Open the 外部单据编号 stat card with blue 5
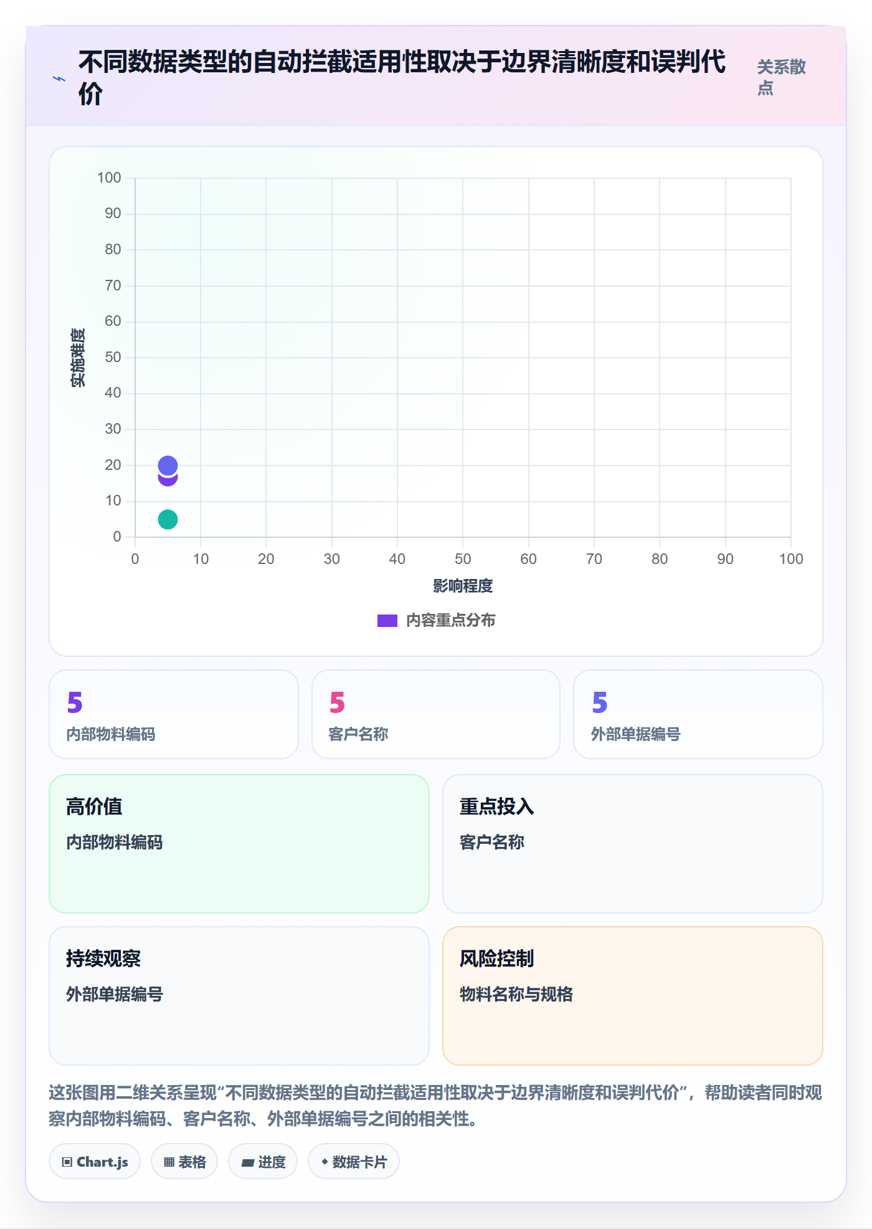 point(698,714)
